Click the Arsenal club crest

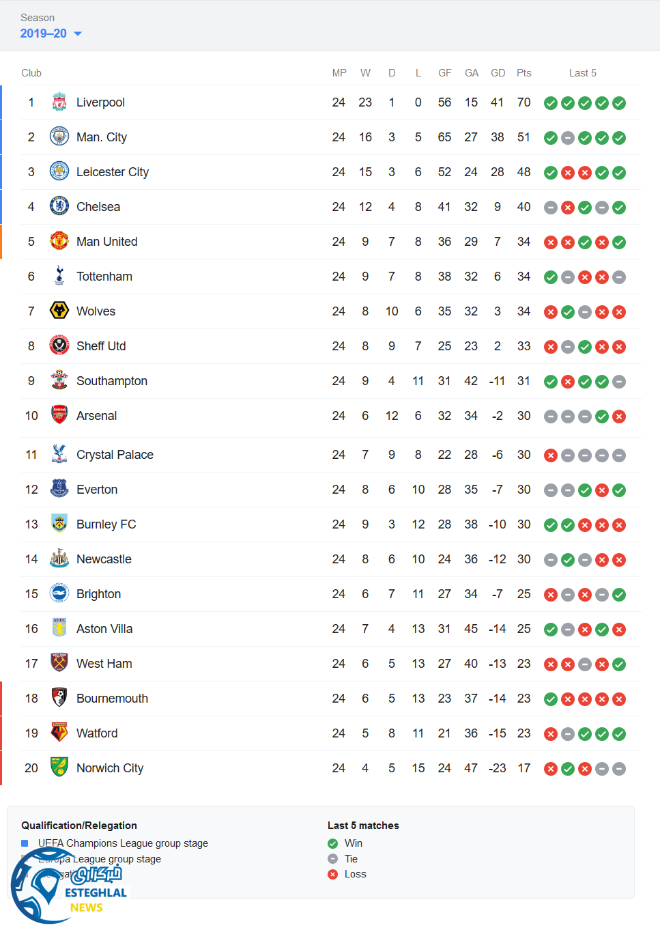click(x=59, y=416)
